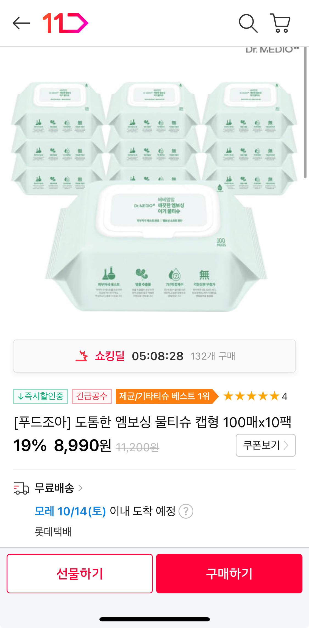Click the page scrollbar on the right edge

click(305, 113)
